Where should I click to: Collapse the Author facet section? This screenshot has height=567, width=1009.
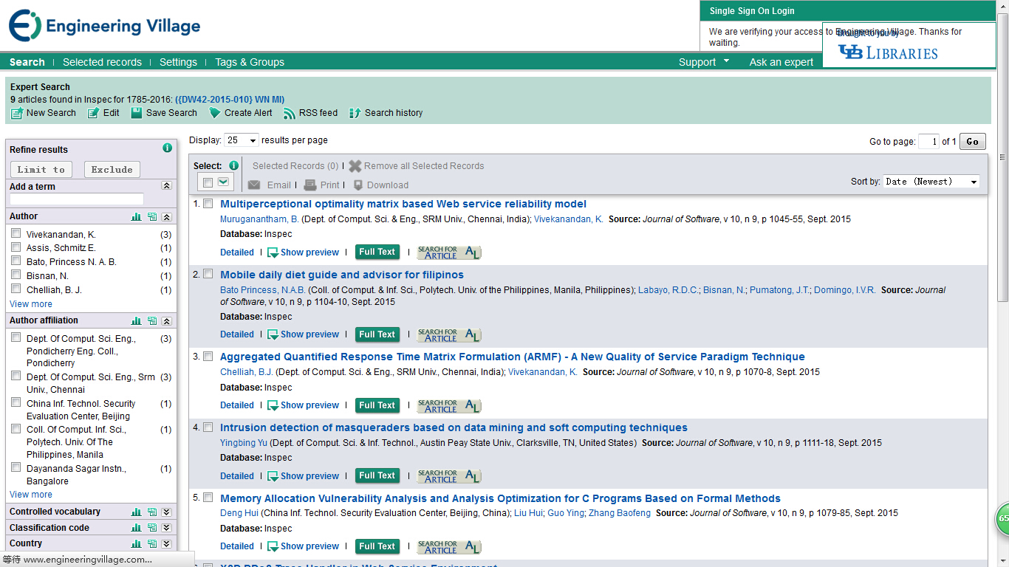click(167, 217)
